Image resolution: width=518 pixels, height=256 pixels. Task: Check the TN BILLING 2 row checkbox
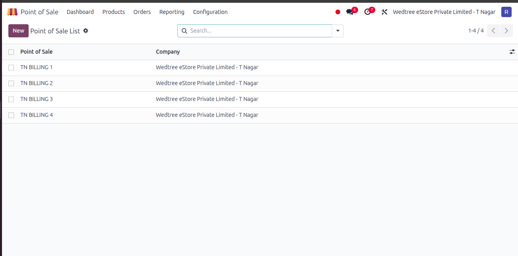tap(11, 83)
